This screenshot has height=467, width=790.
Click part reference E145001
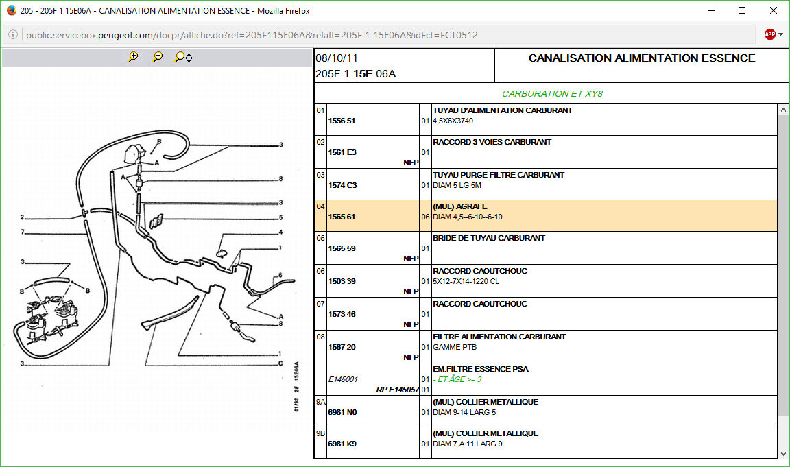[343, 379]
